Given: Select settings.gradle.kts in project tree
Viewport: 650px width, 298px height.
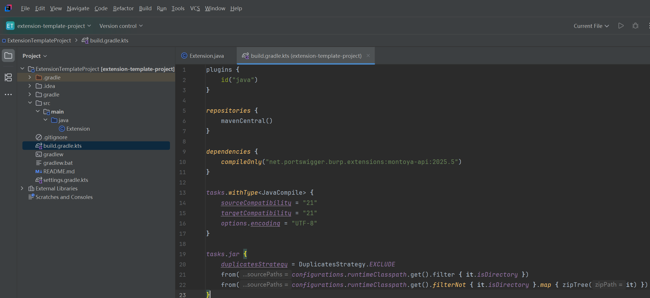Looking at the screenshot, I should coord(66,180).
